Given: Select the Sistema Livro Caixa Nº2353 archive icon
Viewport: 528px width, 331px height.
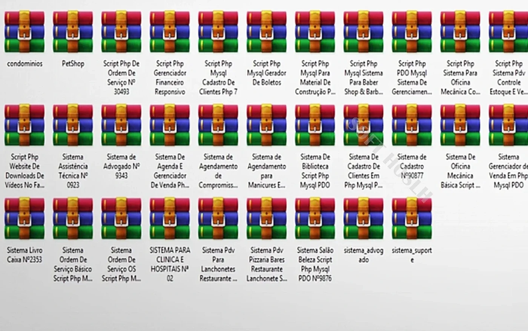Looking at the screenshot, I should point(25,219).
